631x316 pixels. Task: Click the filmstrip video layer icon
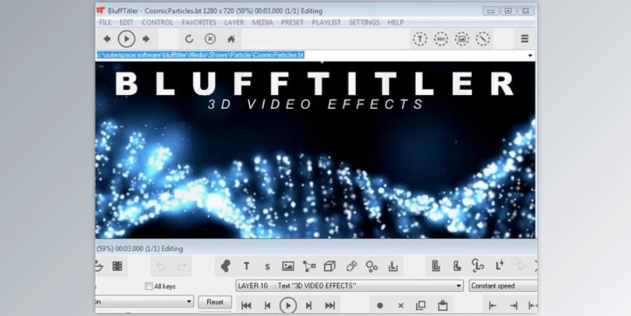point(117,266)
